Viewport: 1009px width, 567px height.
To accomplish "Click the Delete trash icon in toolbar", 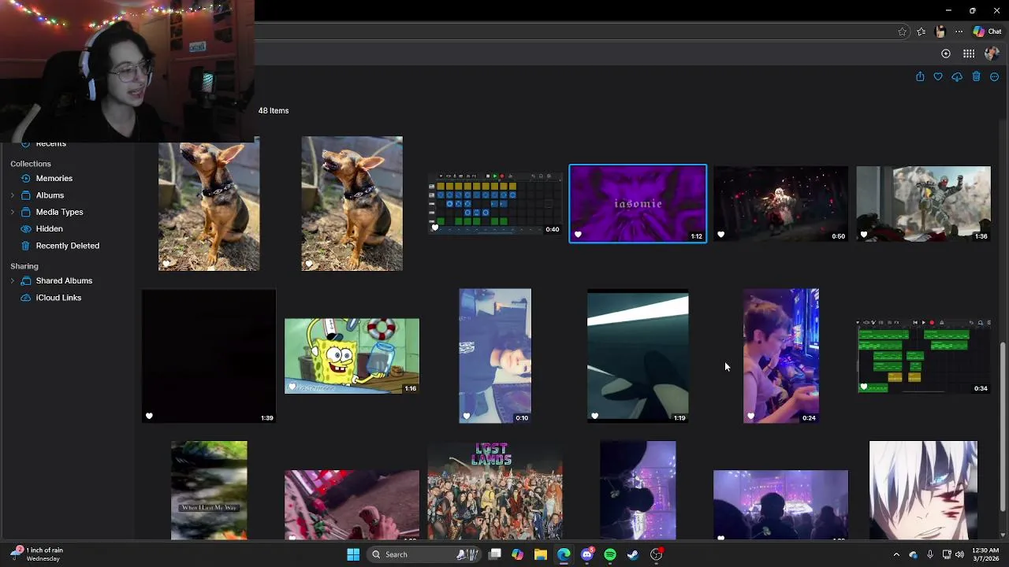I will point(976,76).
